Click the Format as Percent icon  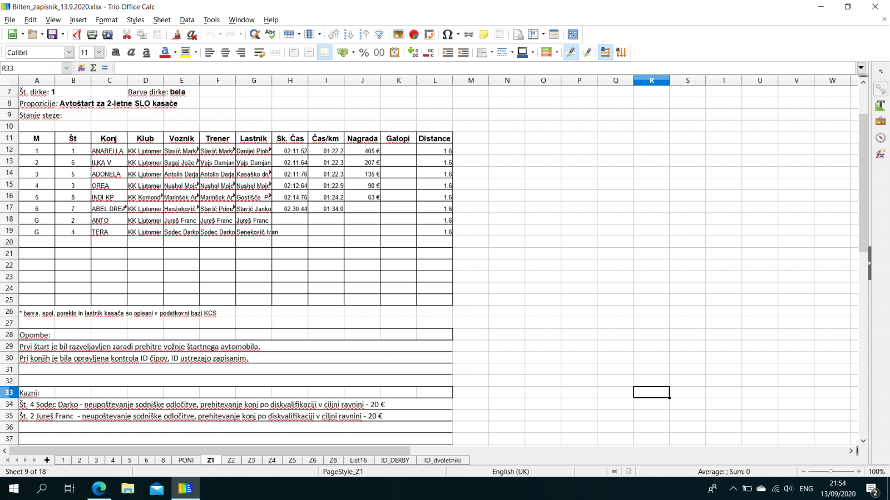point(364,53)
